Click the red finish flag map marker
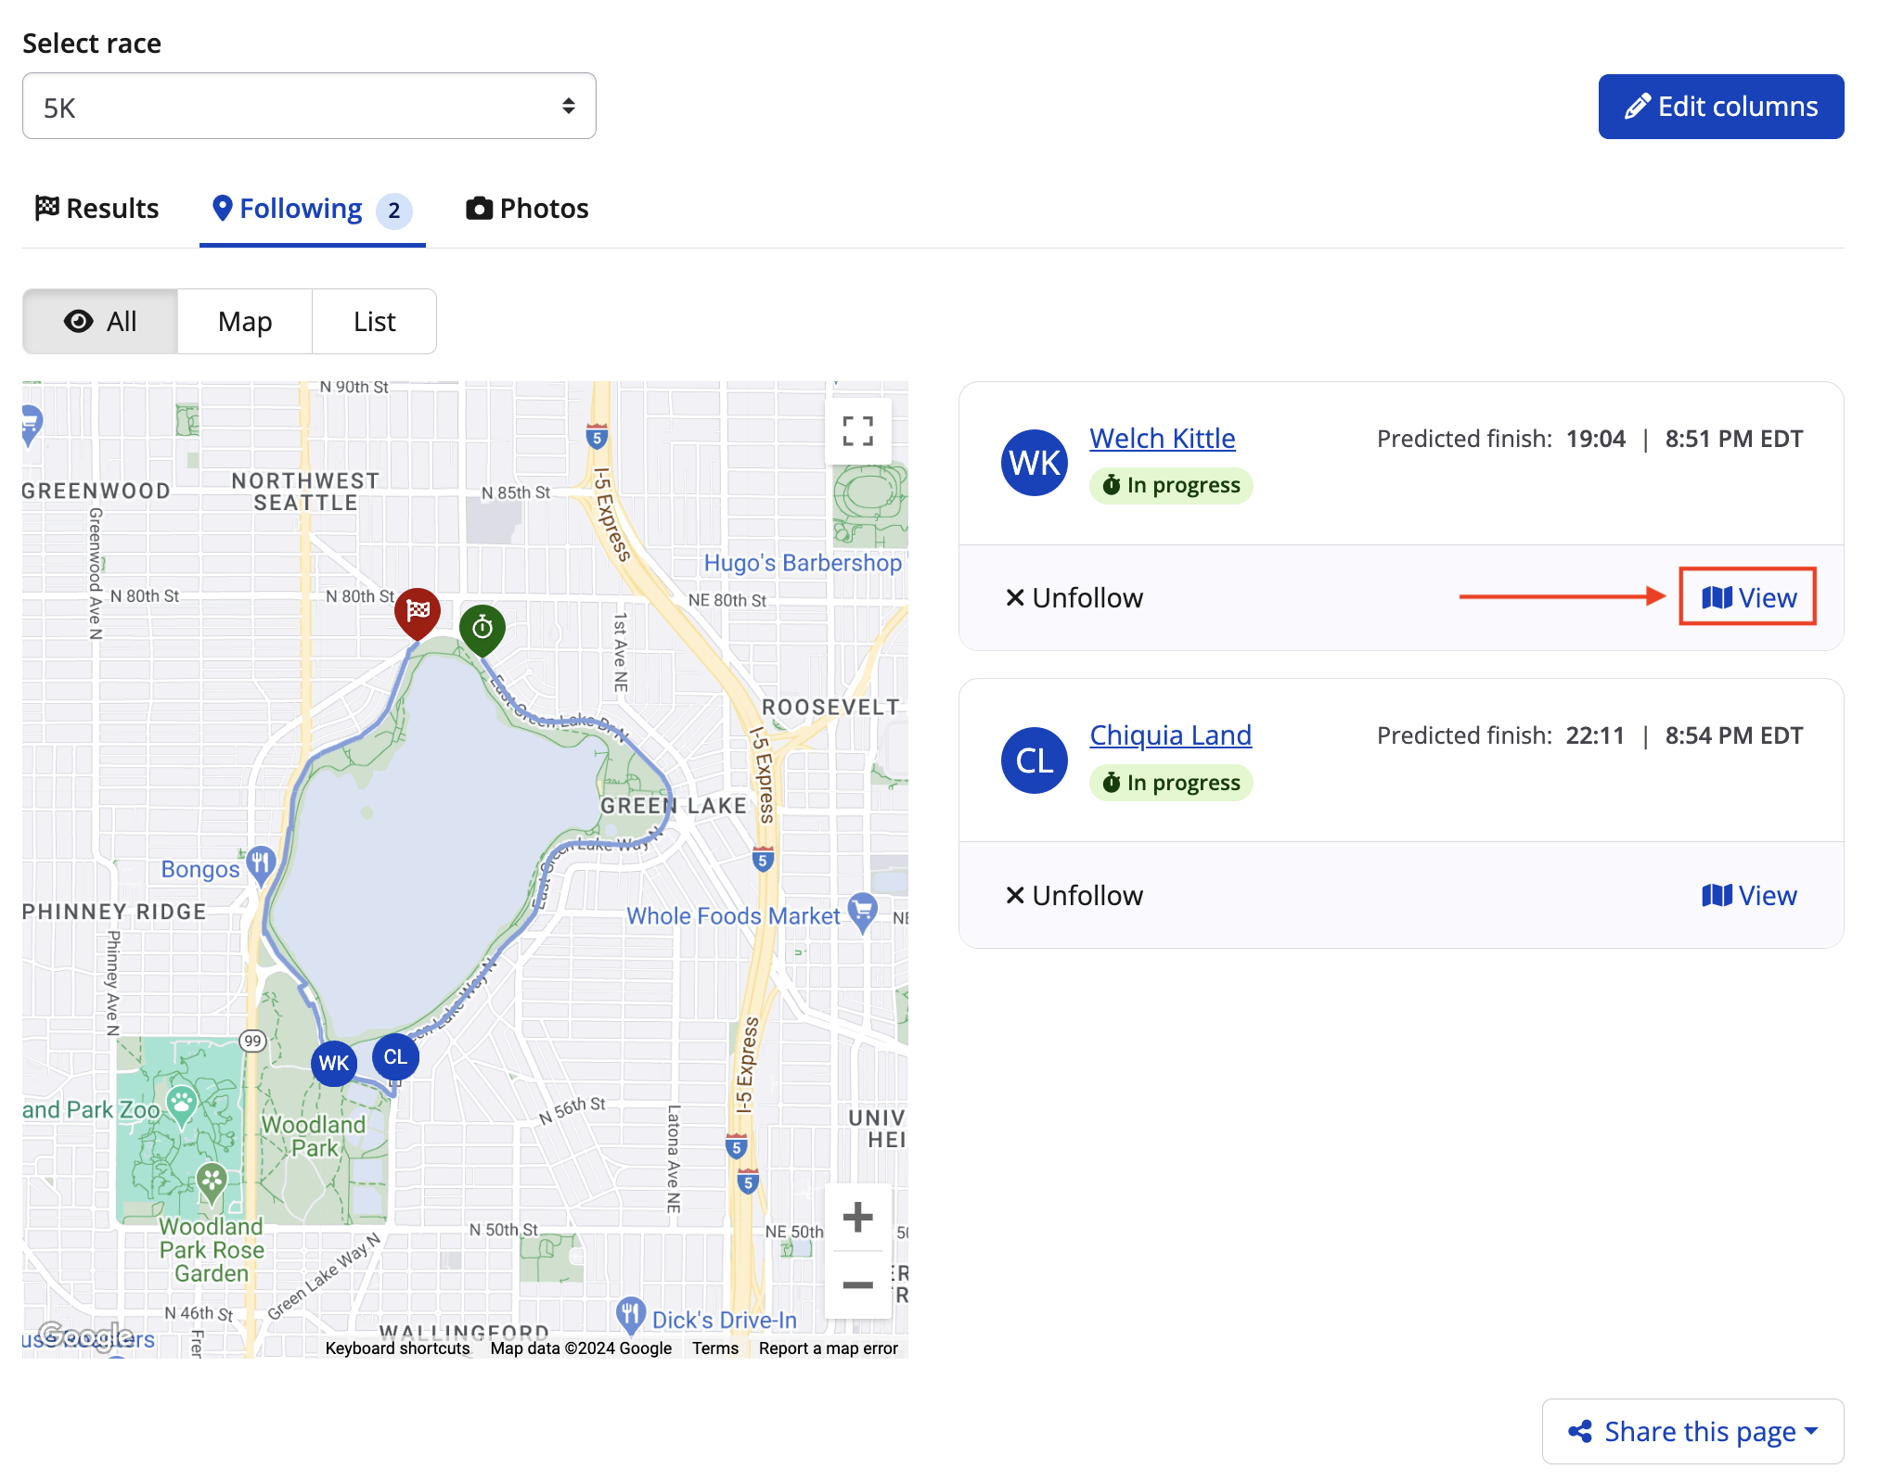Image resolution: width=1878 pixels, height=1482 pixels. [418, 610]
